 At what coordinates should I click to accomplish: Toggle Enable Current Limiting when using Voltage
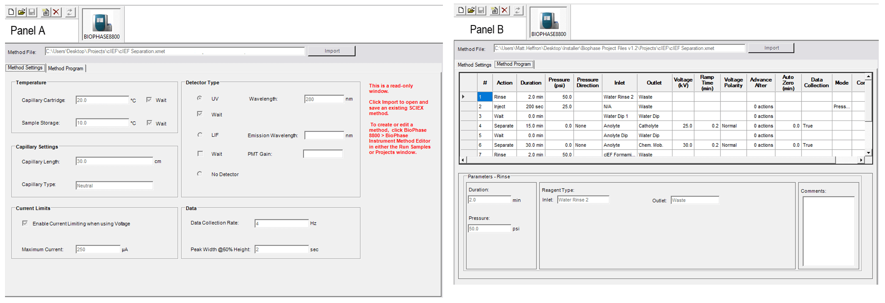click(25, 223)
